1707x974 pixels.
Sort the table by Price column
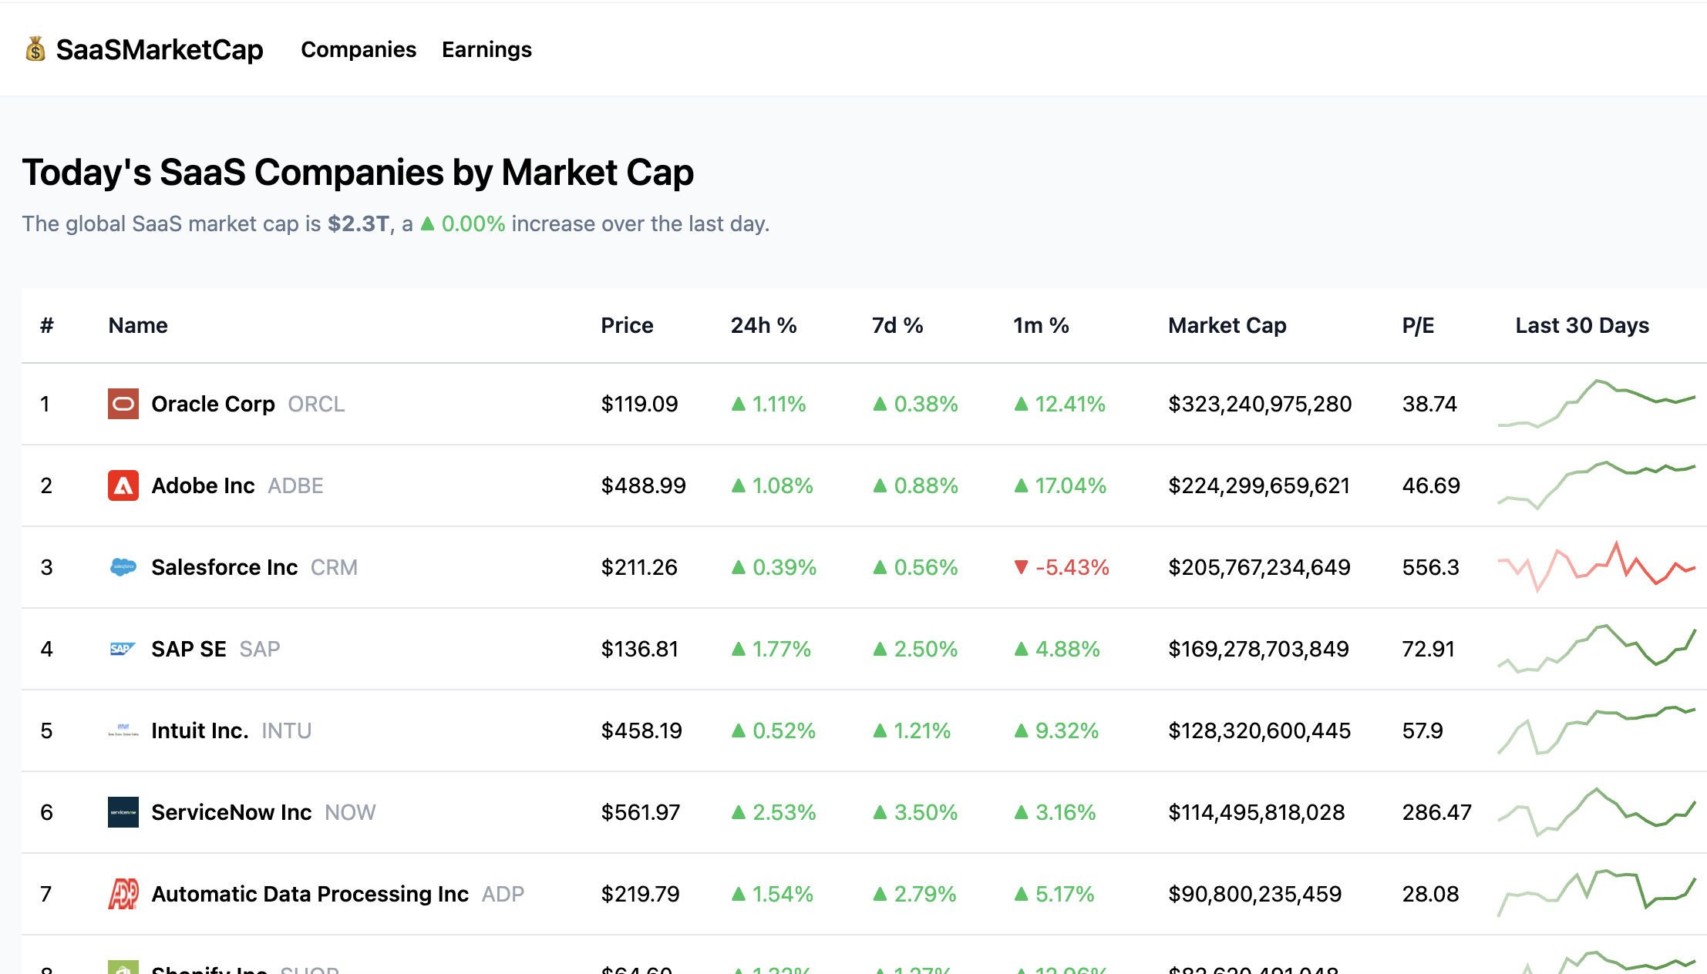[x=627, y=325]
